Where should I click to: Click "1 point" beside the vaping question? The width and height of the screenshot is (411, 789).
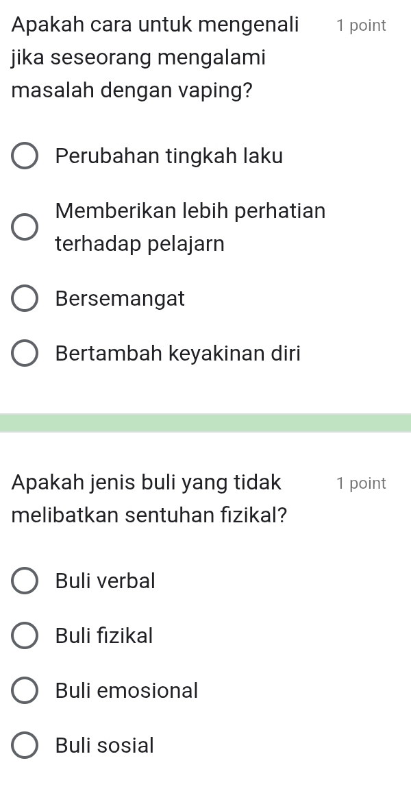click(361, 26)
